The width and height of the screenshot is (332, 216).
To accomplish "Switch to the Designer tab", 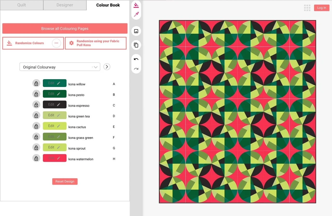I will click(65, 5).
